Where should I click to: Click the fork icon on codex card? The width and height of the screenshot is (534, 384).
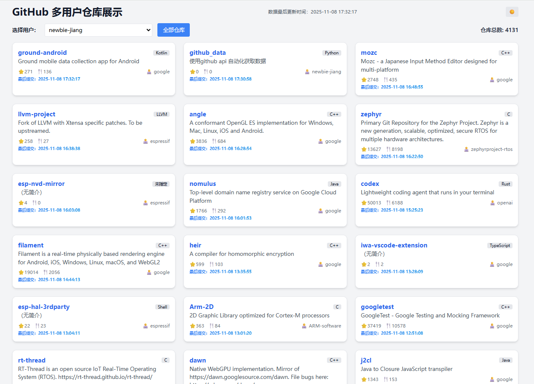click(388, 203)
